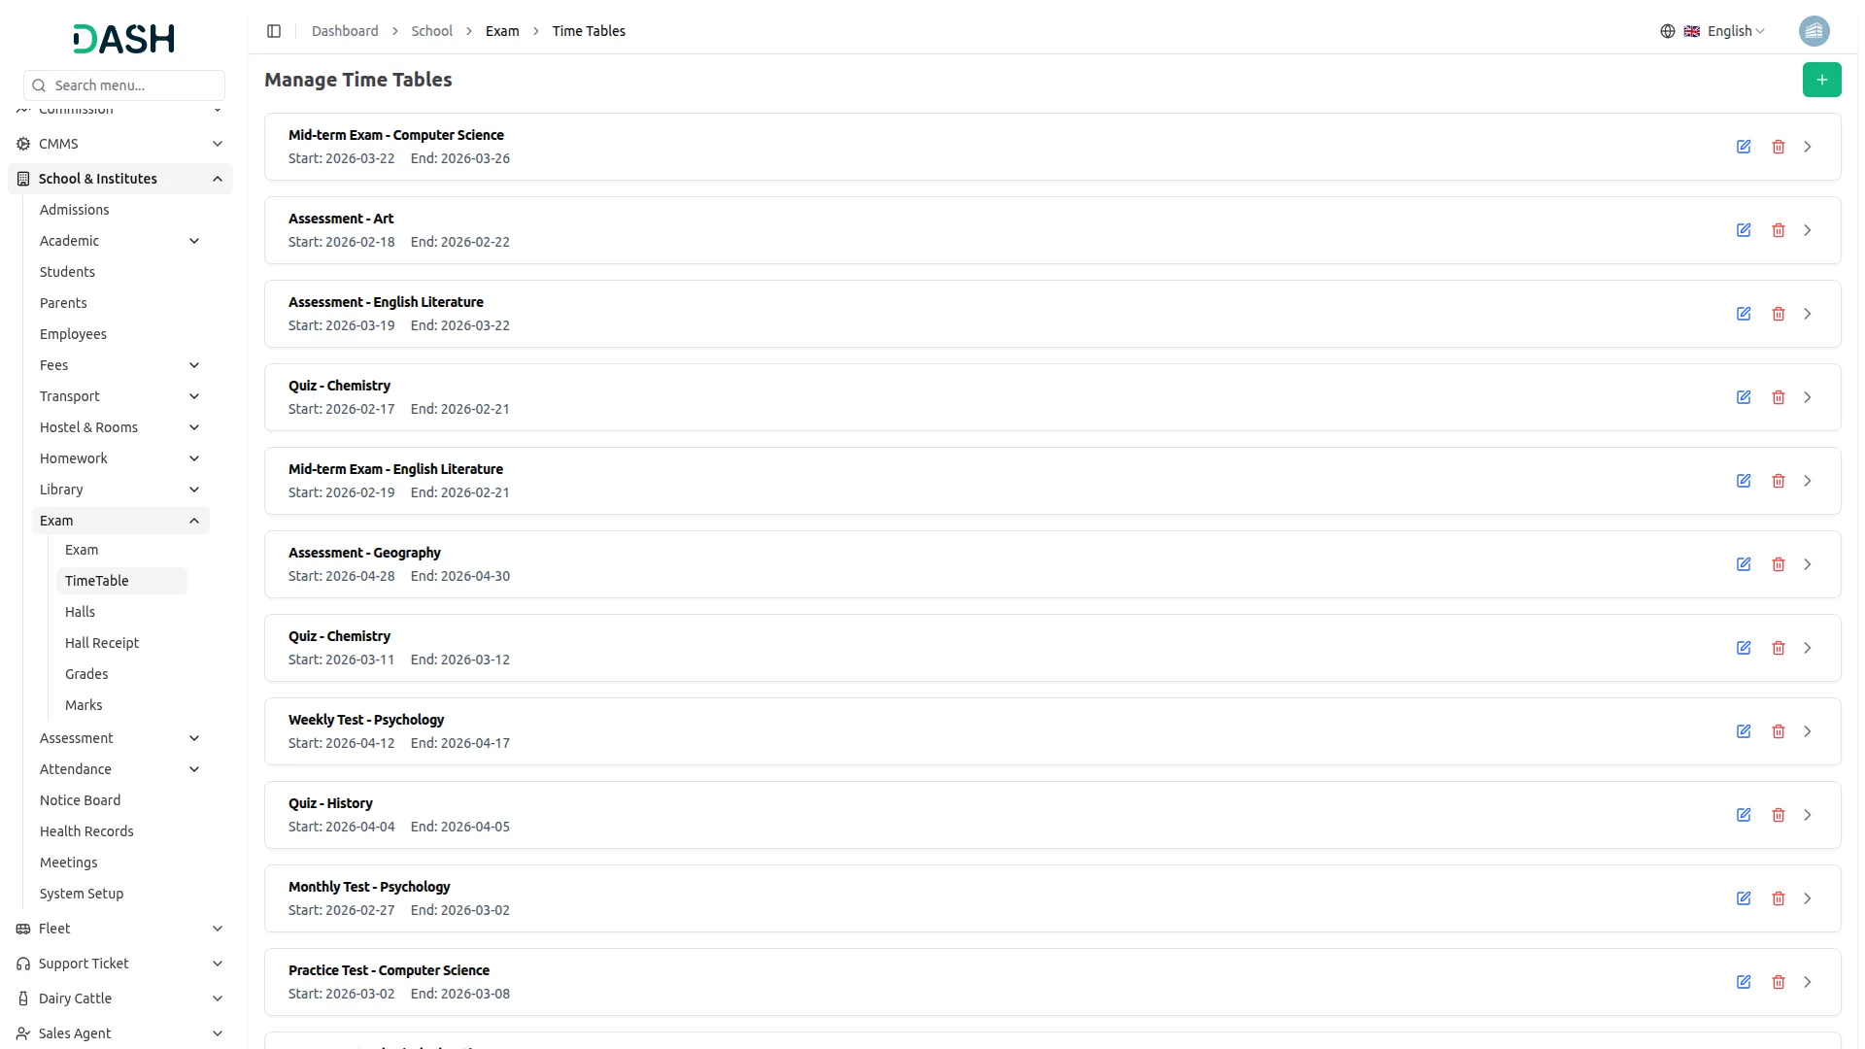Toggle sidebar collapse icon

point(274,31)
